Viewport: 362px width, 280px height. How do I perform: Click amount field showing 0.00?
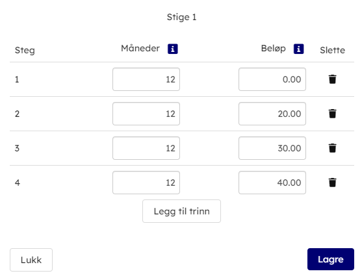pyautogui.click(x=272, y=79)
